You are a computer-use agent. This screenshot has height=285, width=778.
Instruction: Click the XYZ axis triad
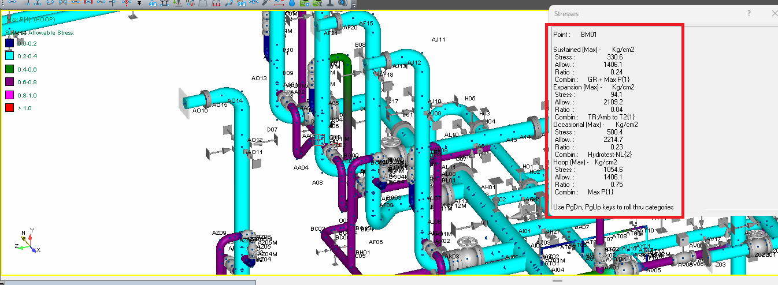[28, 242]
